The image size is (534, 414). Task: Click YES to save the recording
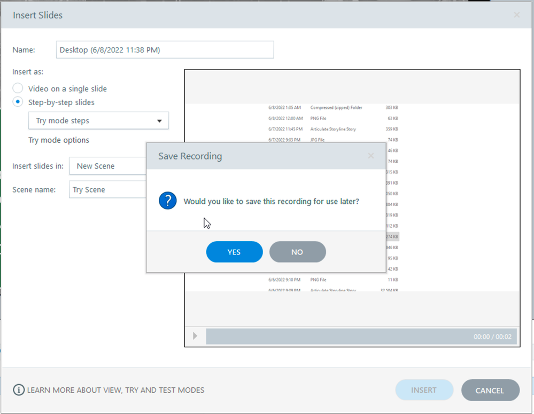tap(234, 252)
